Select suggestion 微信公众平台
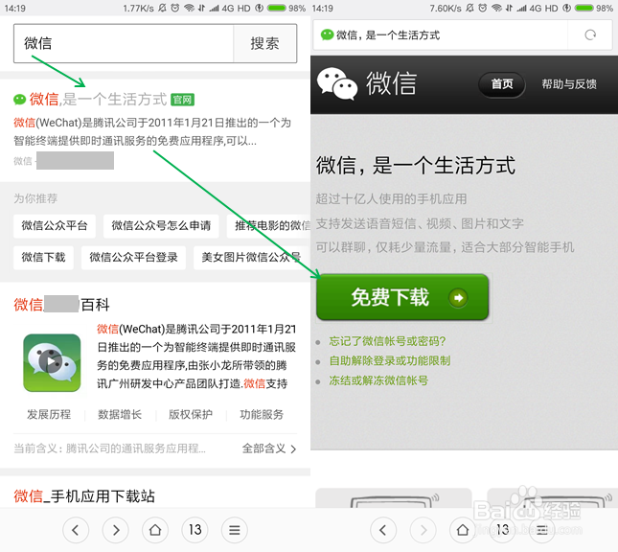Screen dimensions: 618x552 (x=55, y=226)
